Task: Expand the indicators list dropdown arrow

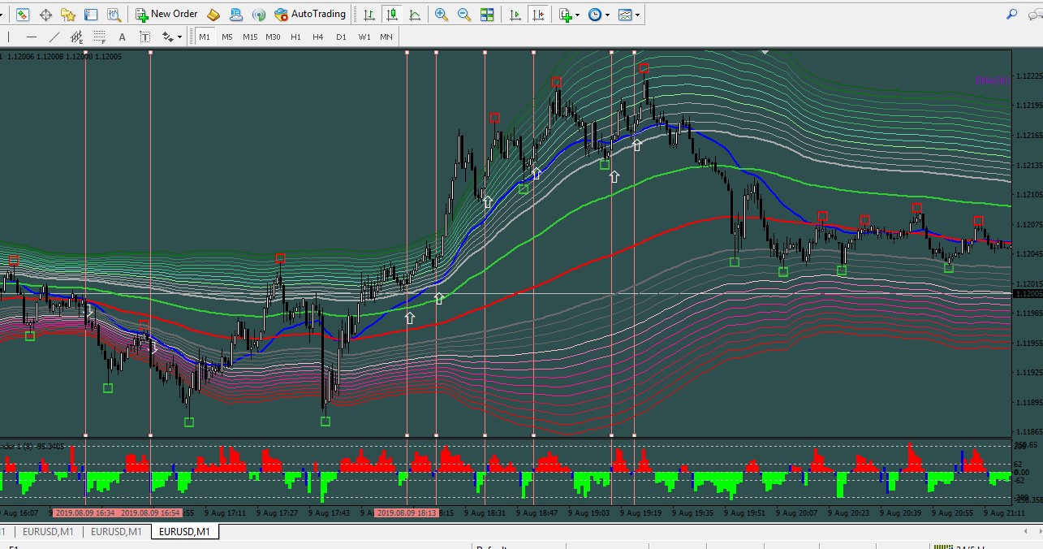Action: tap(577, 15)
